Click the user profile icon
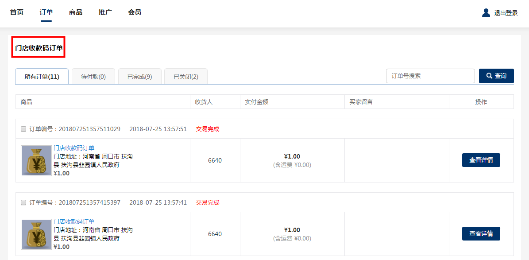 tap(486, 13)
